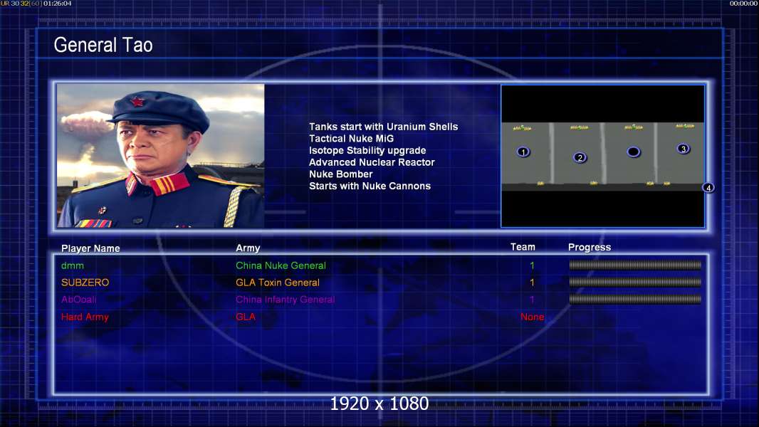Click team number 1 in AbOoali's row
The image size is (759, 427).
(x=532, y=300)
